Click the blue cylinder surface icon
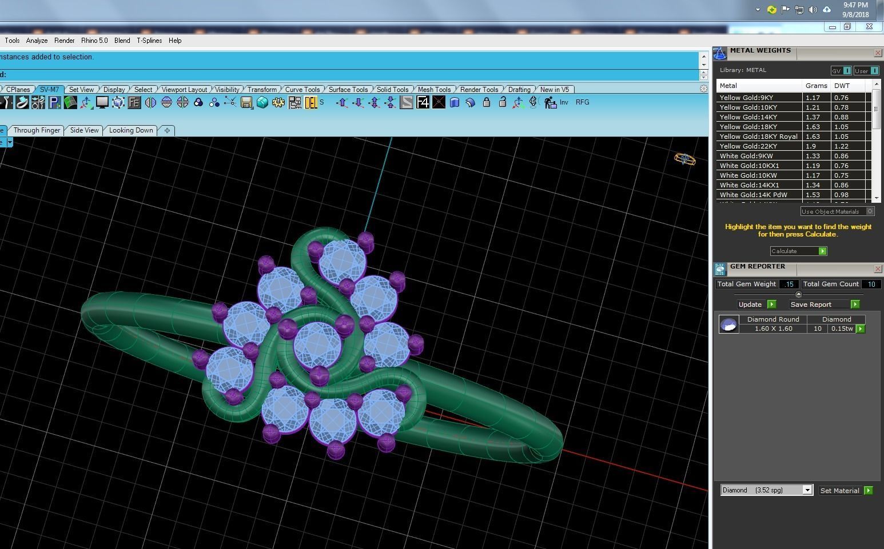884x549 pixels. click(x=455, y=102)
